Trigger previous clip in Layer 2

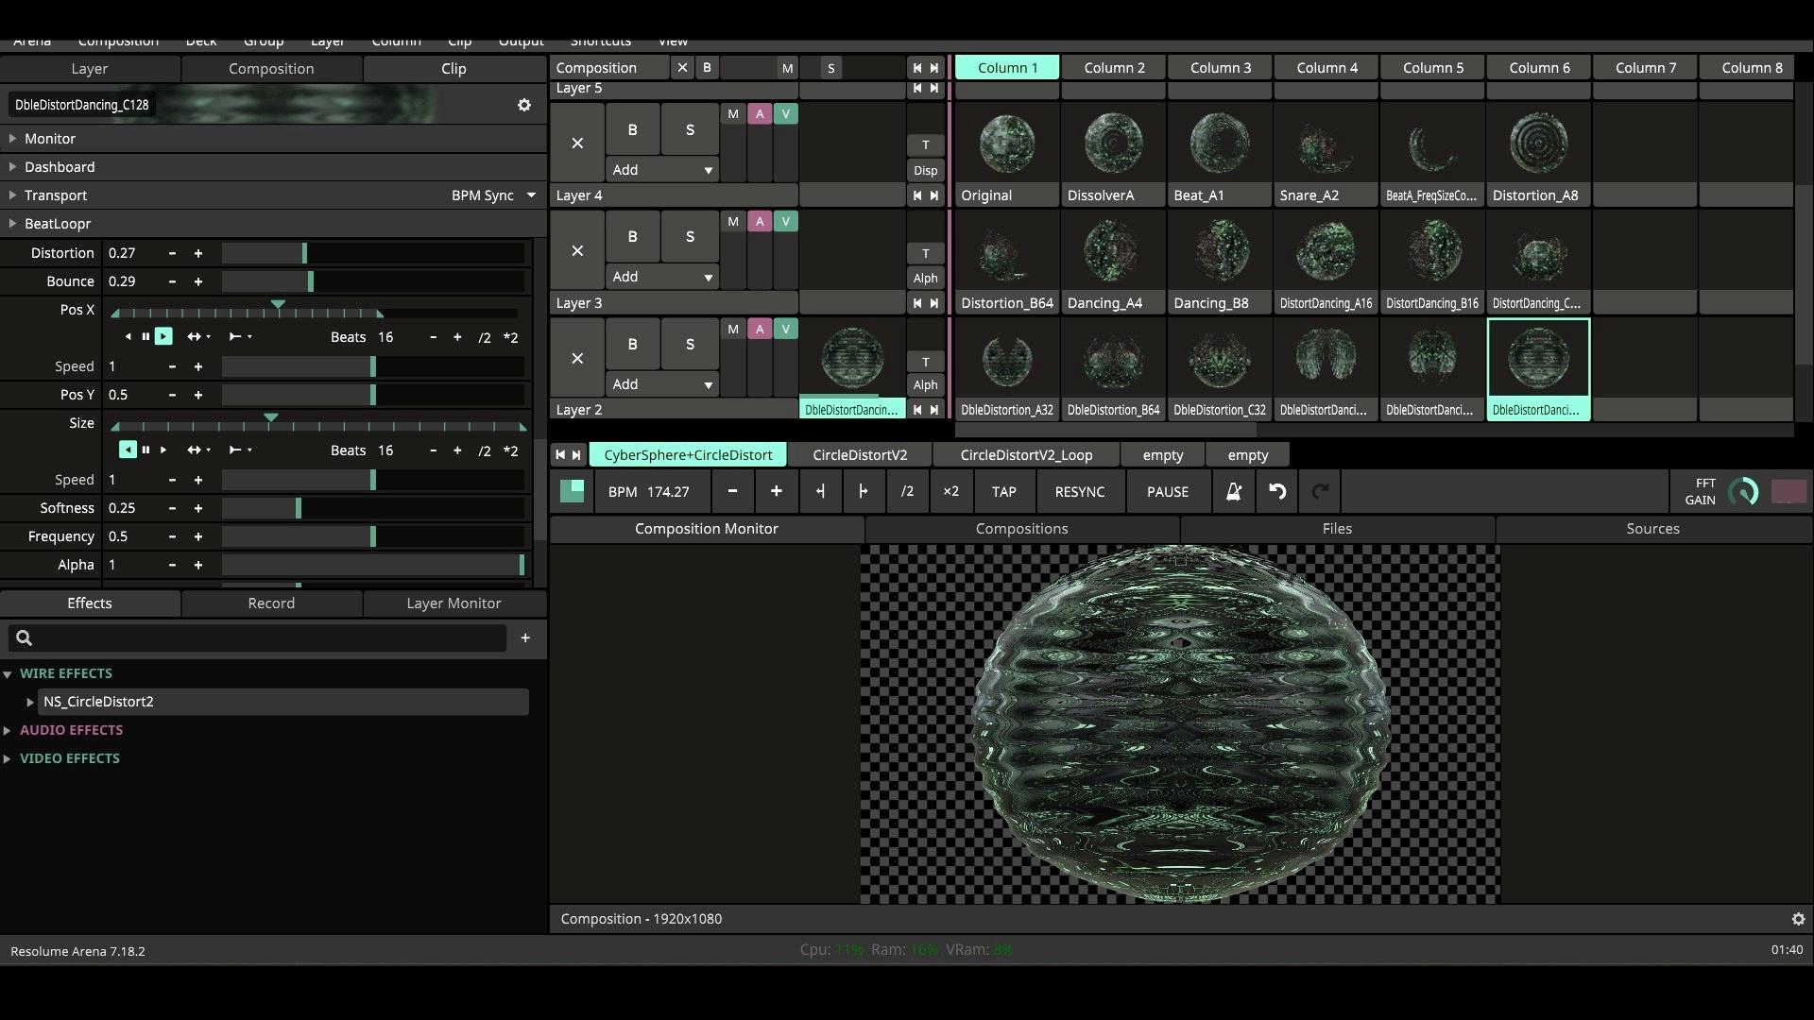(916, 410)
